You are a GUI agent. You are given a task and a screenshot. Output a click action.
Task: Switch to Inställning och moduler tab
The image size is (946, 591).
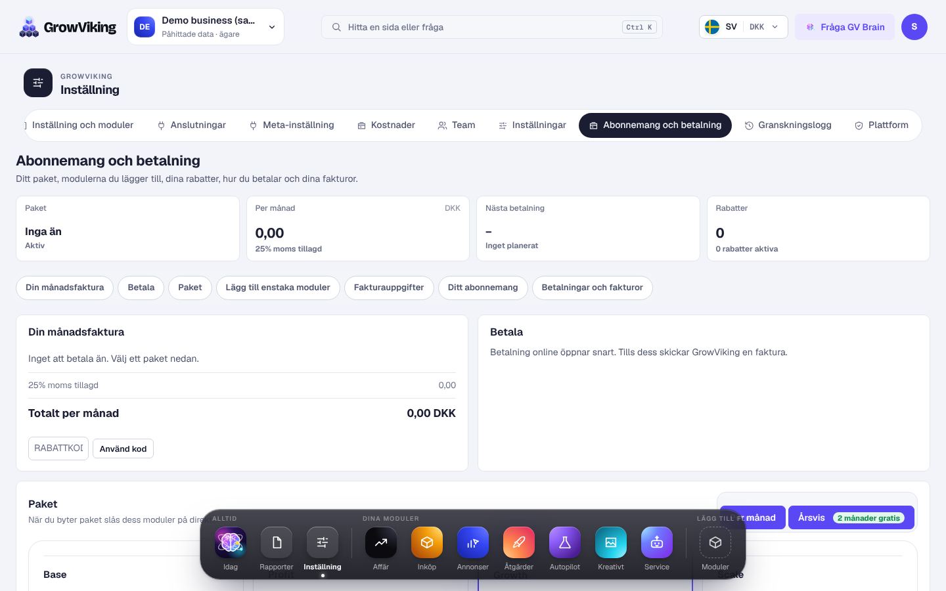point(80,125)
